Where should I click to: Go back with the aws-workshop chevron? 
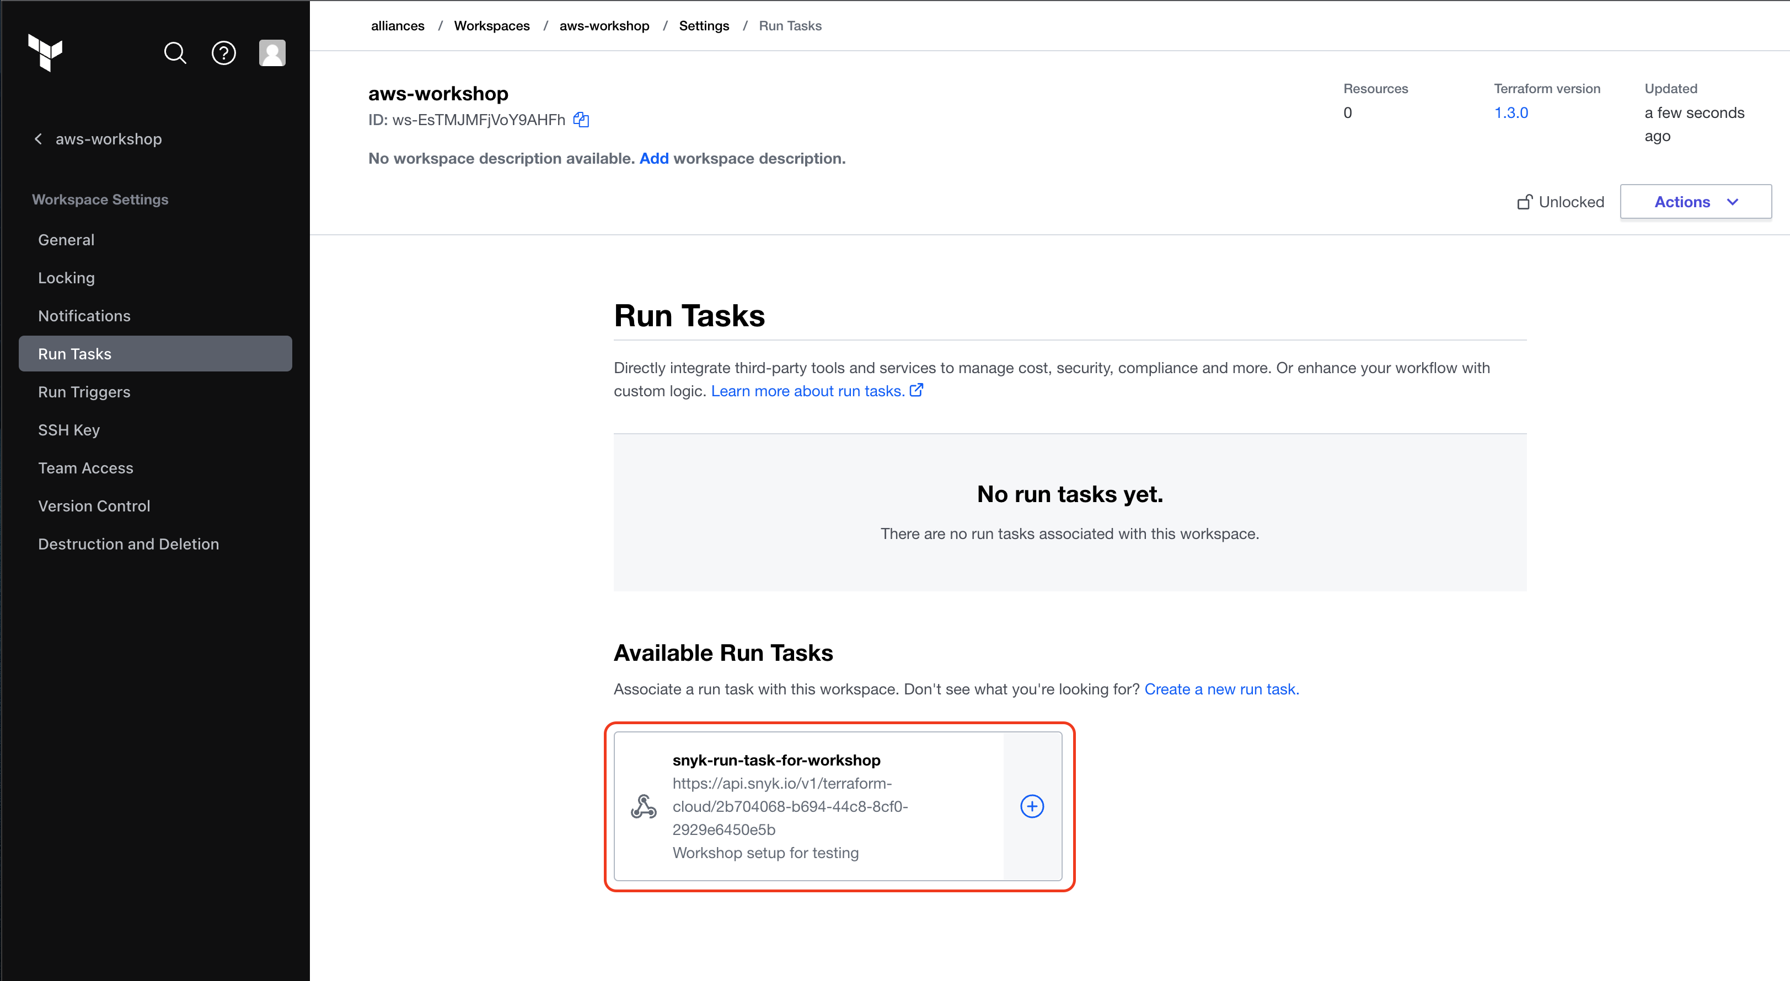[38, 139]
